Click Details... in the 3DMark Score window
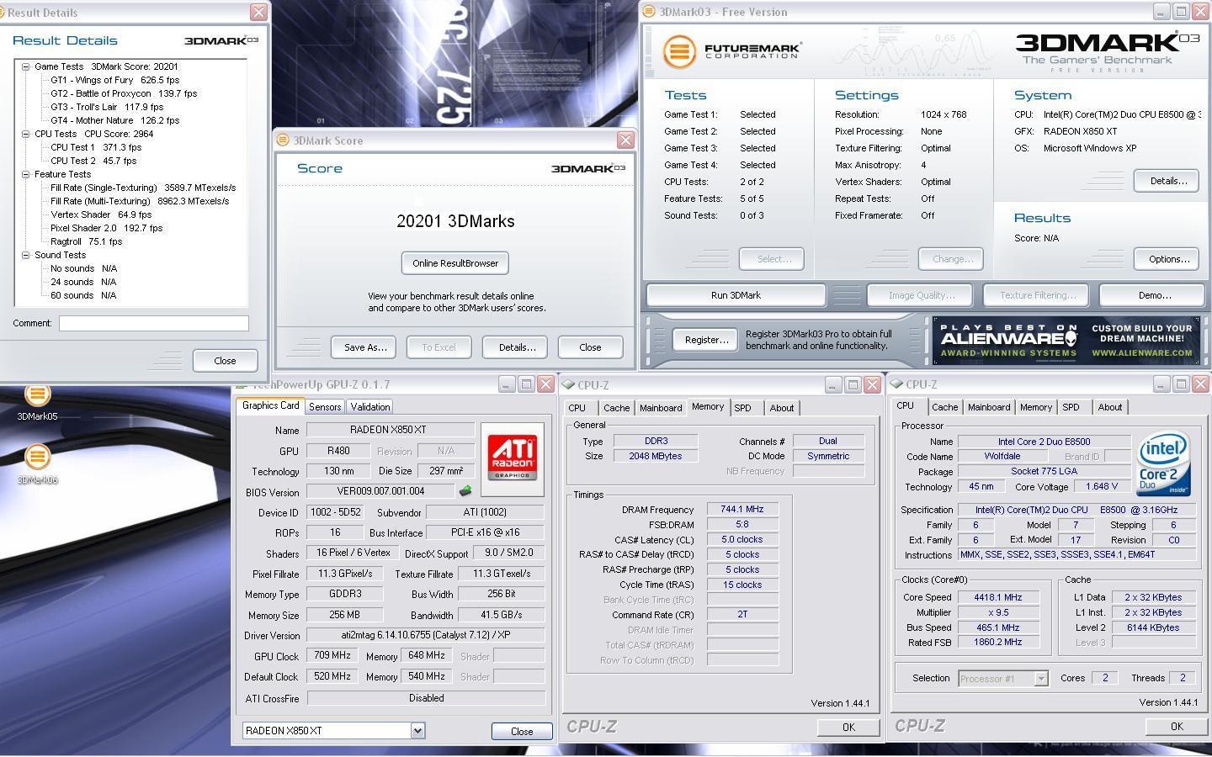 pos(517,347)
